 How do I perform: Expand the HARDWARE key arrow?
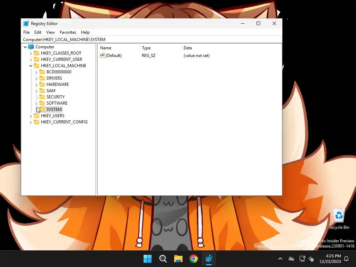coord(36,85)
